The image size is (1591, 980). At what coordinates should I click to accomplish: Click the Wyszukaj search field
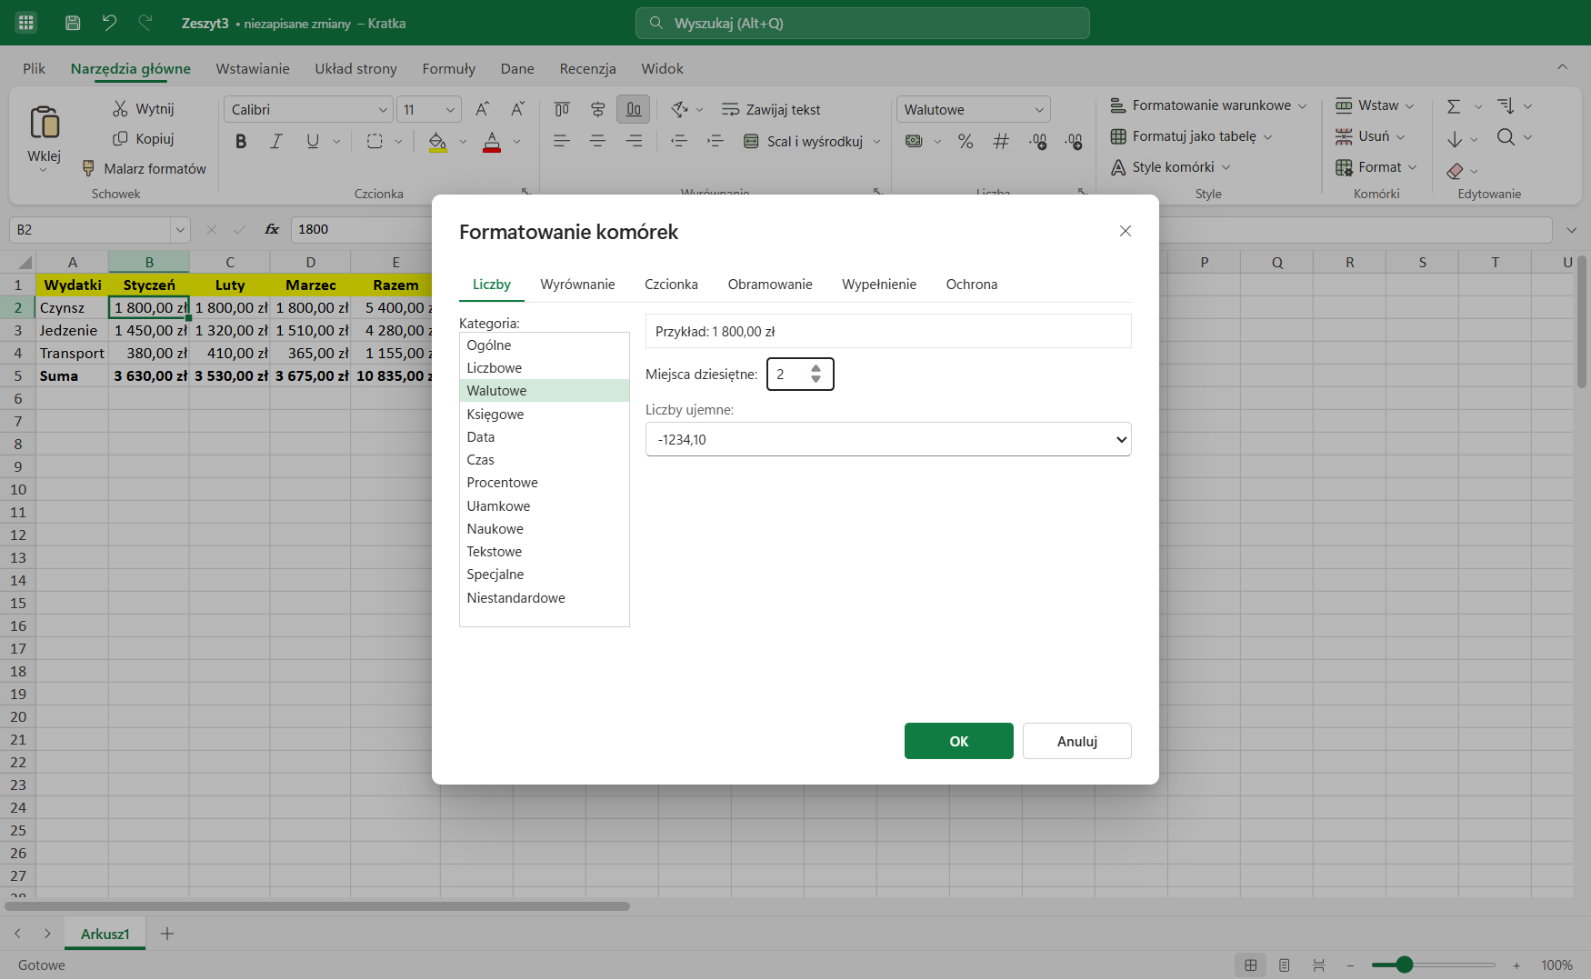click(x=862, y=23)
